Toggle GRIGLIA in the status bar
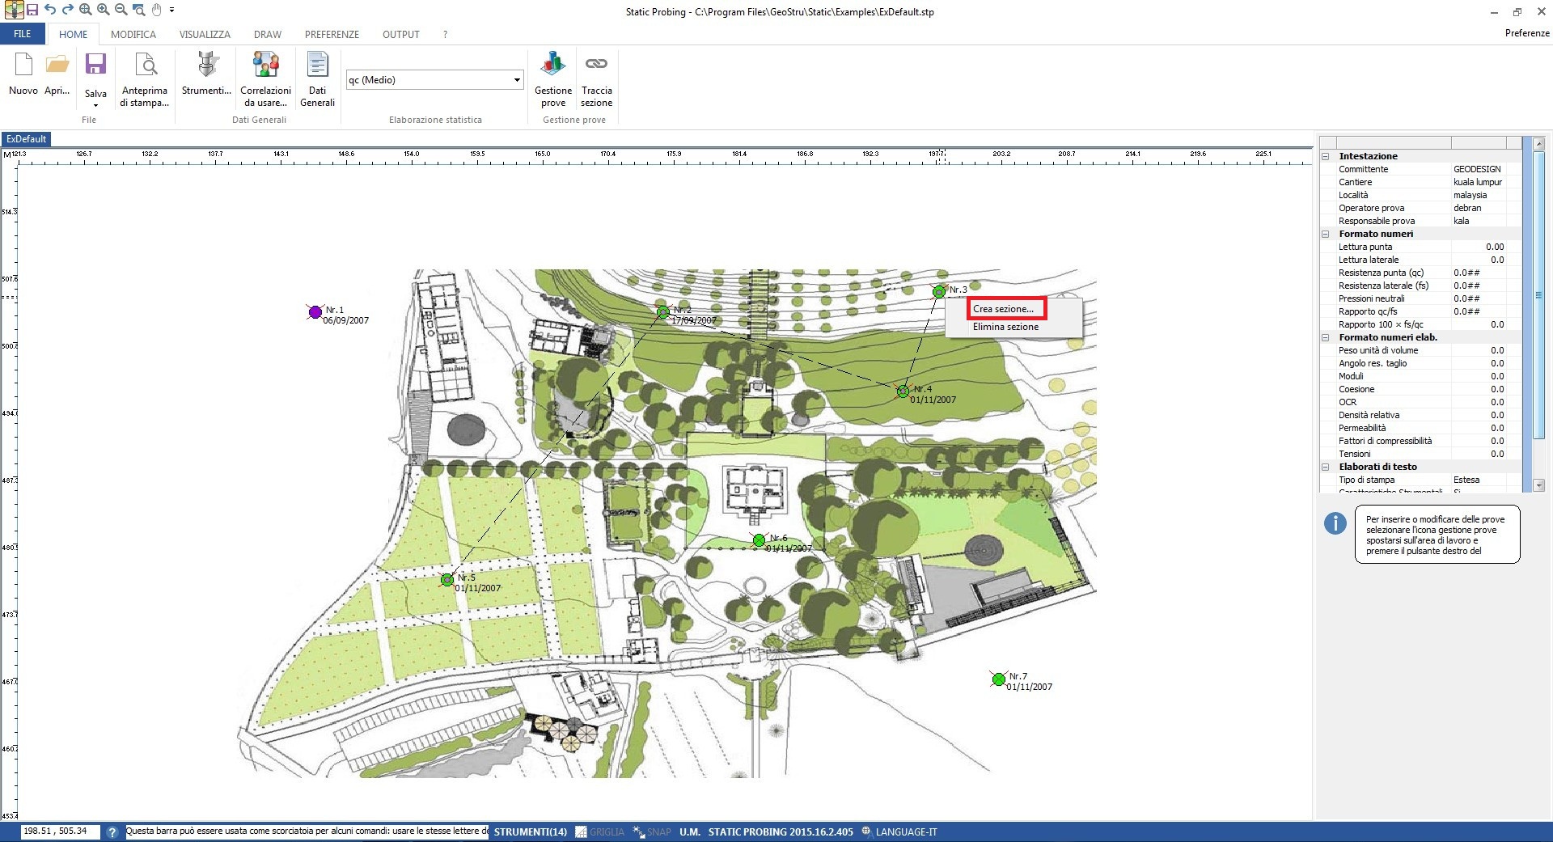Viewport: 1553px width, 842px height. pos(599,831)
